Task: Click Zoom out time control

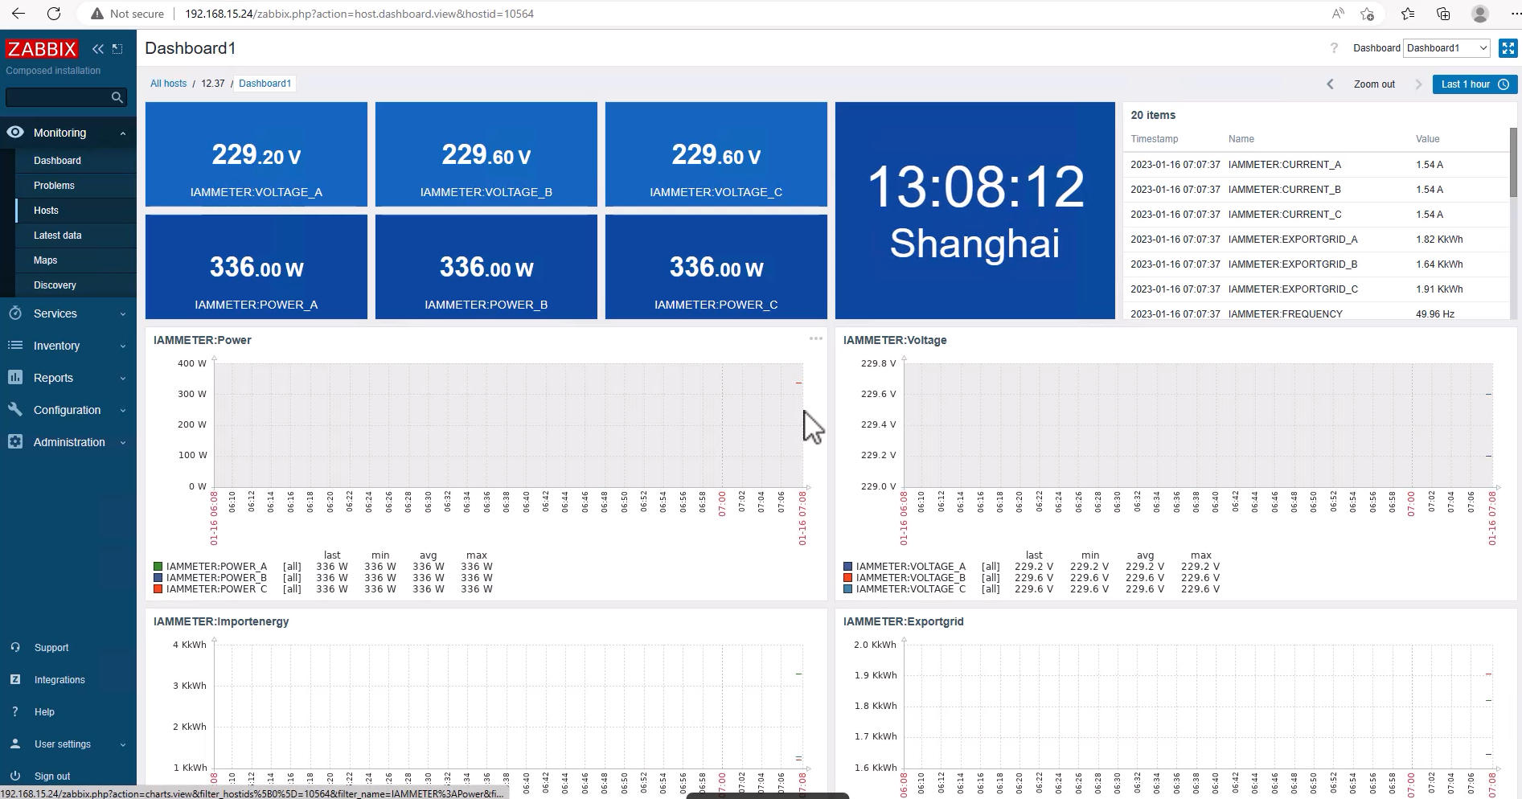Action: tap(1374, 84)
